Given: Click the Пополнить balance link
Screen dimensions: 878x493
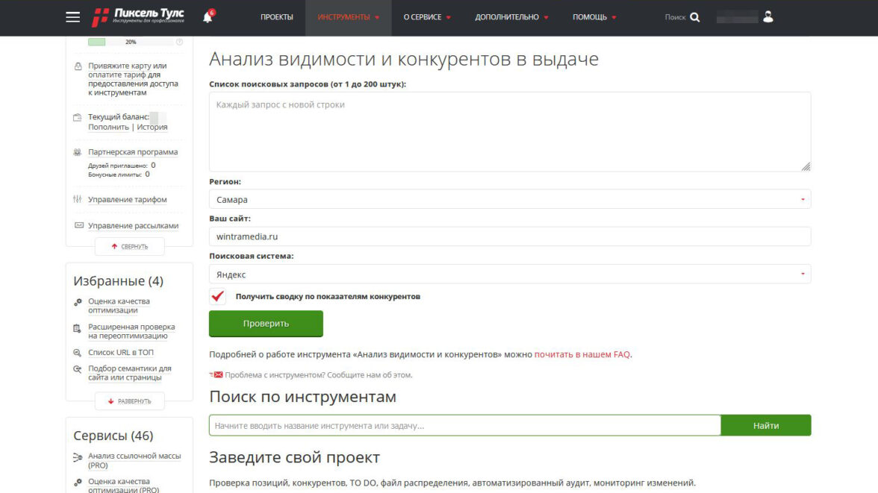Looking at the screenshot, I should pos(109,127).
